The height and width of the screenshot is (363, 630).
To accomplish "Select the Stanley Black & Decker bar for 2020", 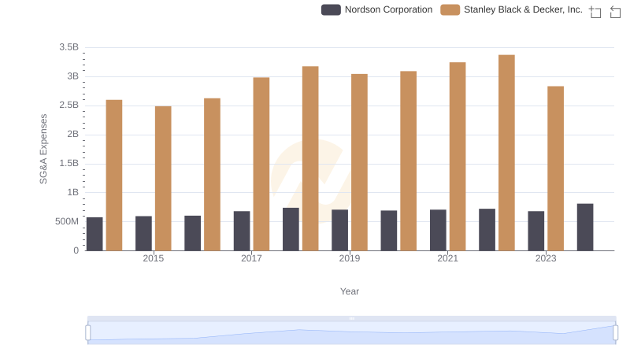I will pyautogui.click(x=408, y=161).
